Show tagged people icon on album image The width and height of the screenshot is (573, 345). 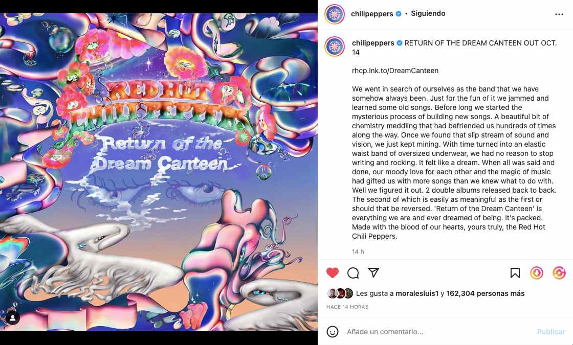(12, 318)
